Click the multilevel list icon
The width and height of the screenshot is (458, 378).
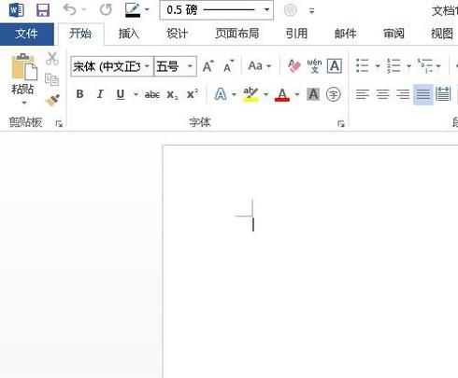(x=425, y=65)
